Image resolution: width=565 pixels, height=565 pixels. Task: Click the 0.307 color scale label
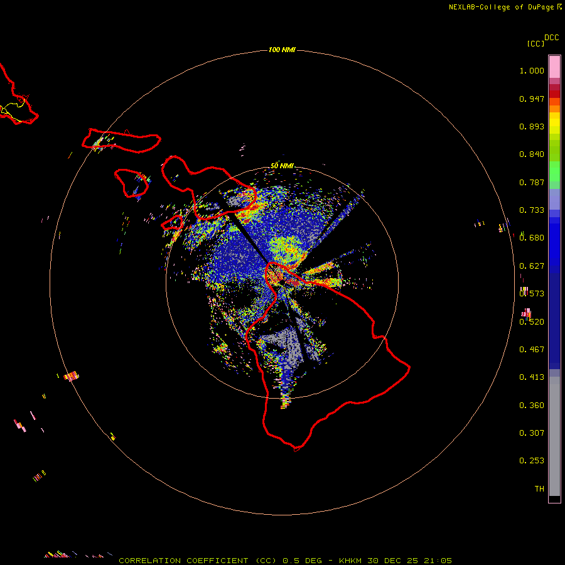click(x=532, y=433)
